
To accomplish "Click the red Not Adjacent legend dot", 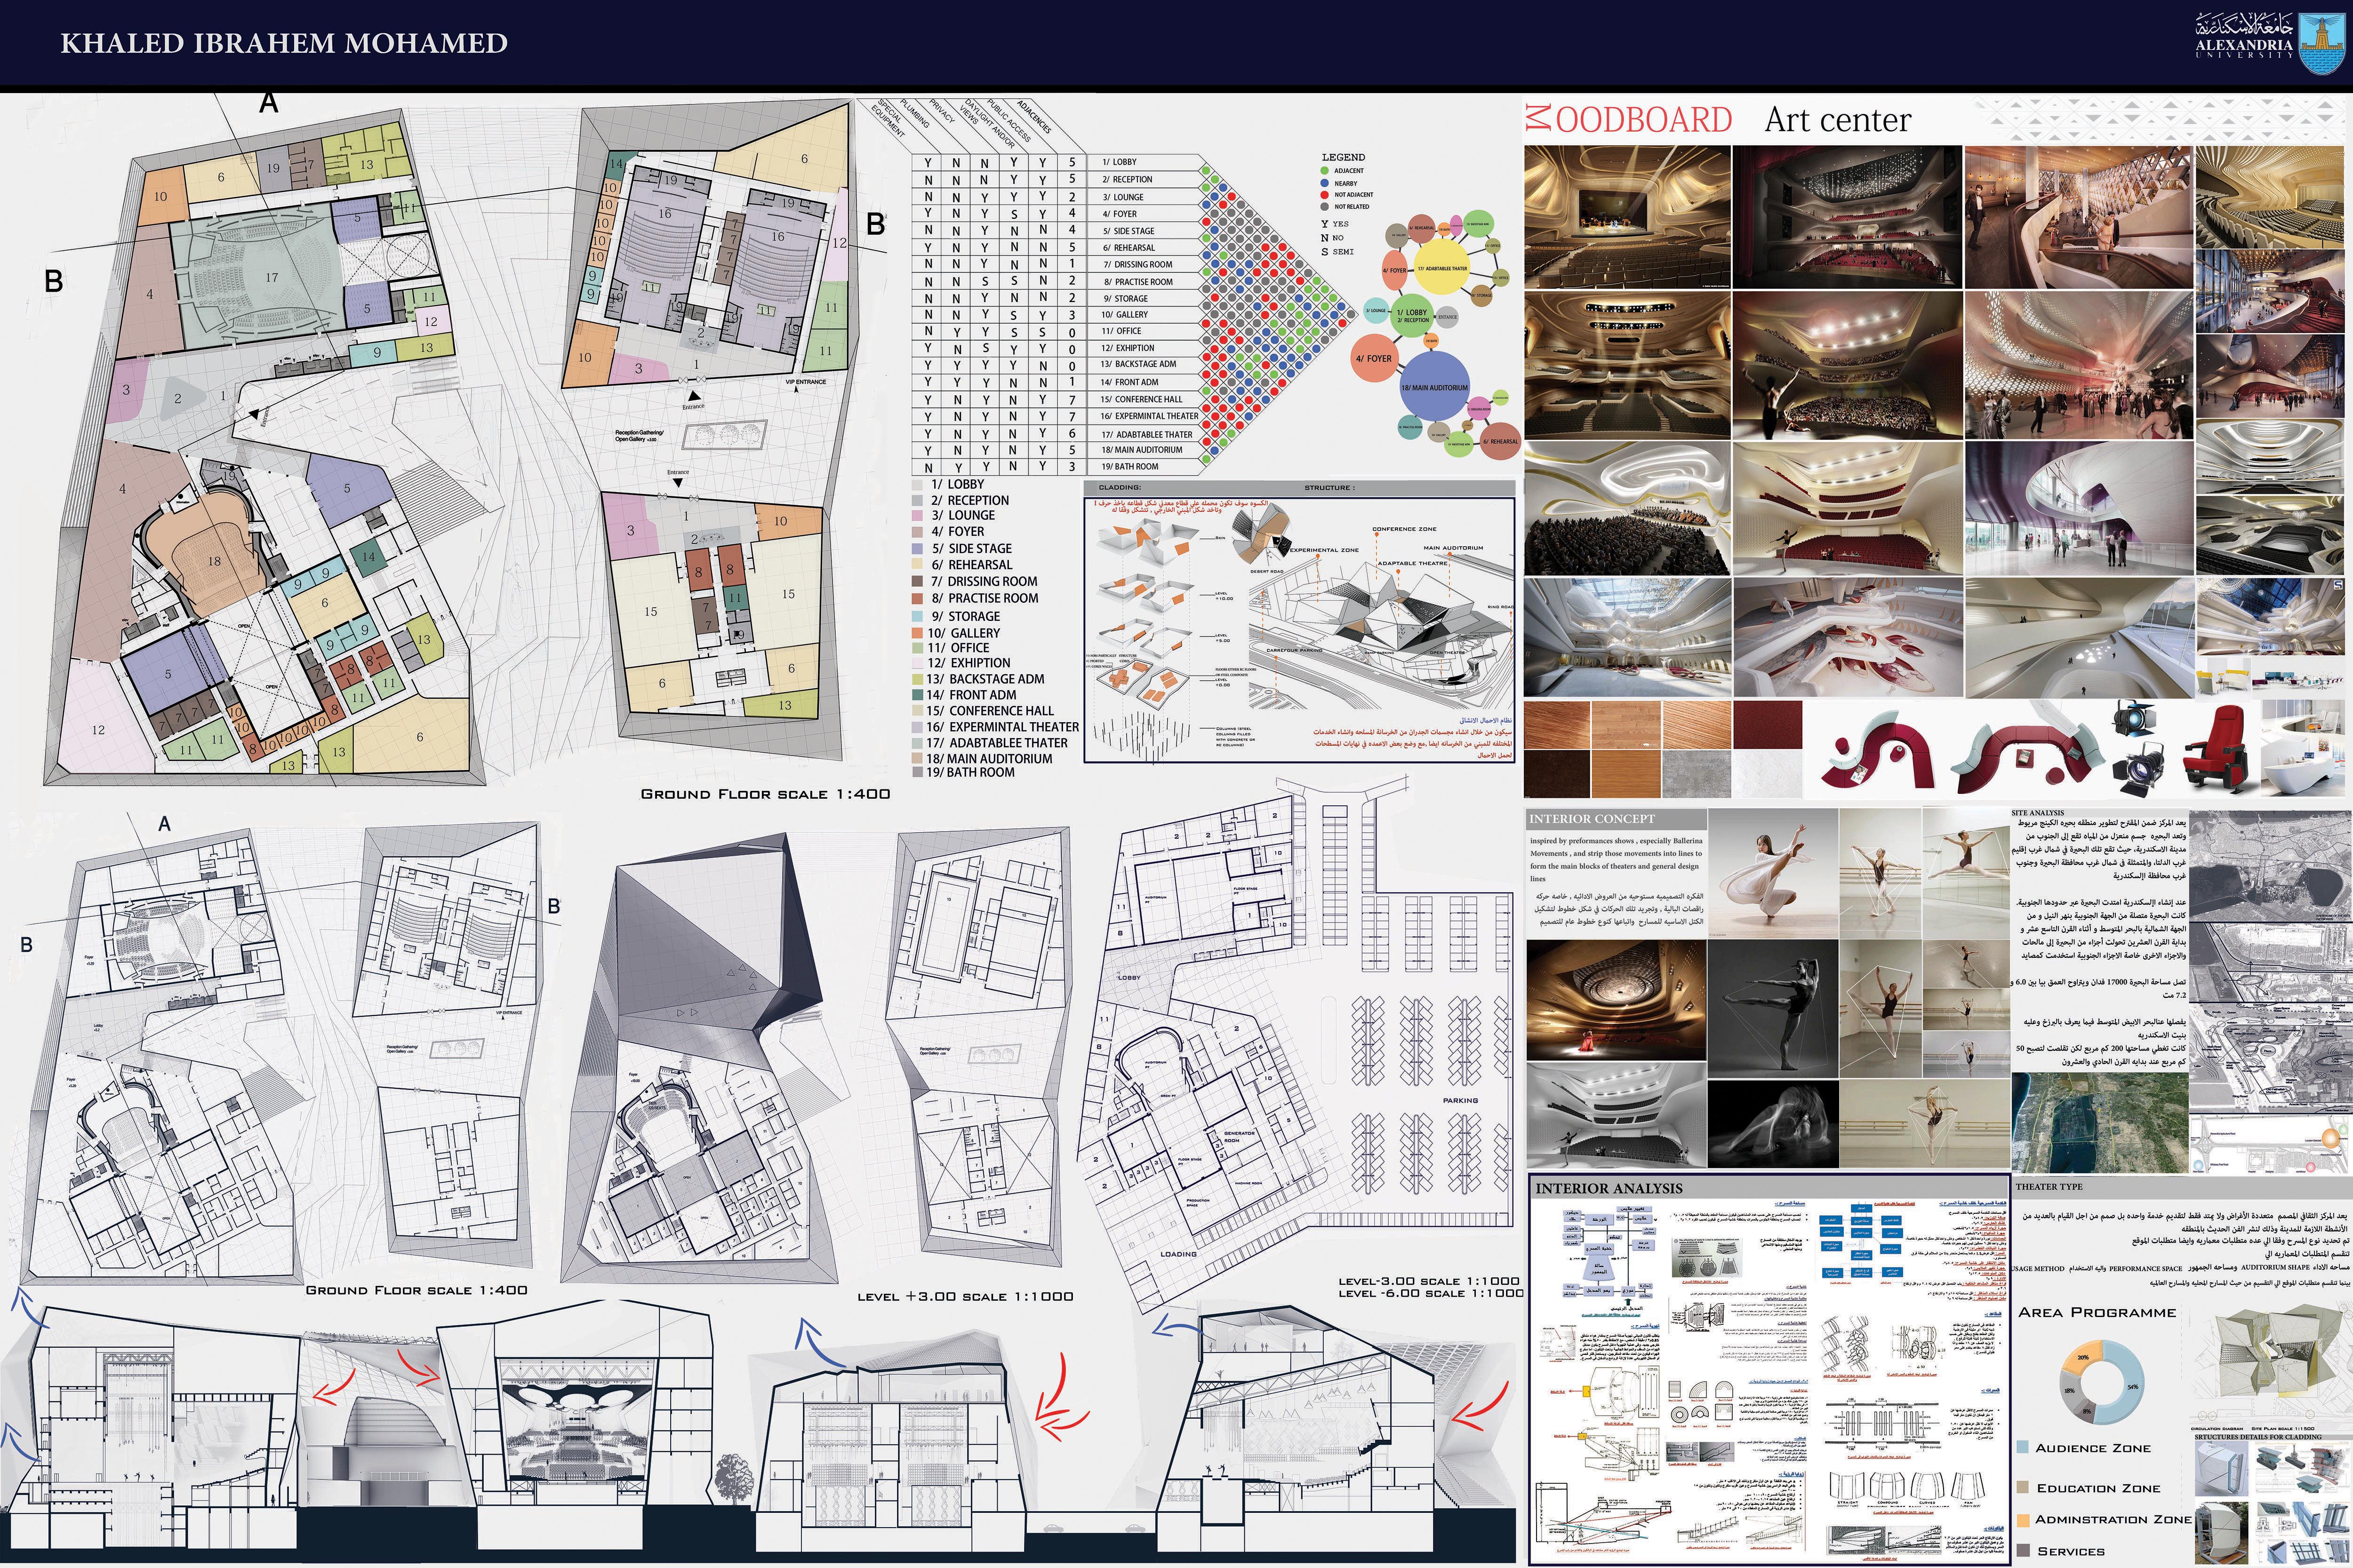I will point(1325,195).
